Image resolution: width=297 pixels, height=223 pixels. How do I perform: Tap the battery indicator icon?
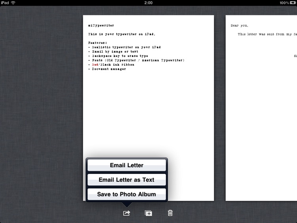click(x=293, y=3)
